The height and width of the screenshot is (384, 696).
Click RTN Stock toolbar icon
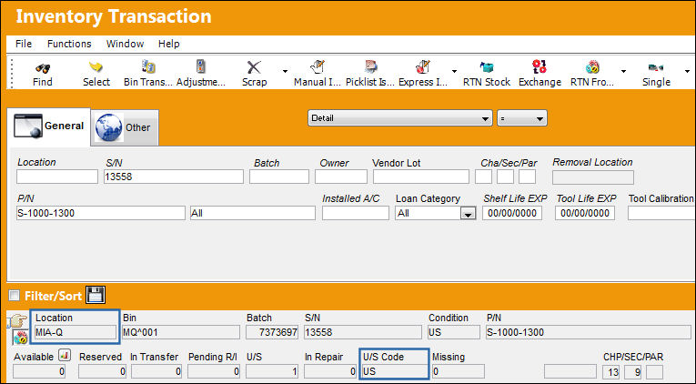pos(487,67)
